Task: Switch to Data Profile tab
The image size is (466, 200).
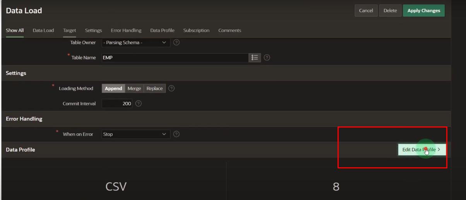Action: click(162, 30)
